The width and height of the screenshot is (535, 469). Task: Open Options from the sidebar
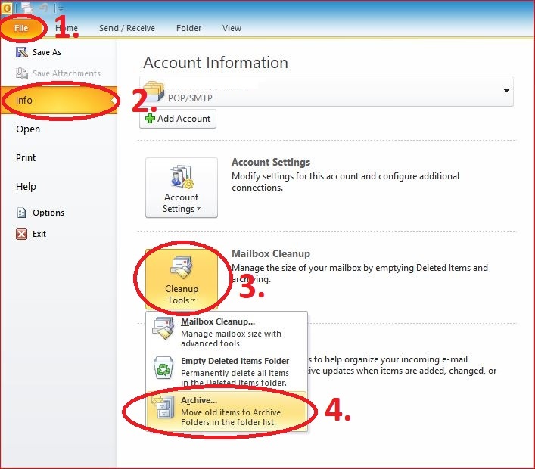point(41,213)
